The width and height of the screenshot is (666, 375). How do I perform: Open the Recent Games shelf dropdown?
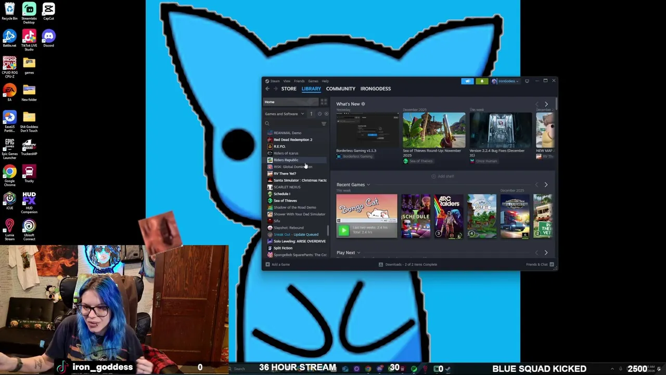368,184
